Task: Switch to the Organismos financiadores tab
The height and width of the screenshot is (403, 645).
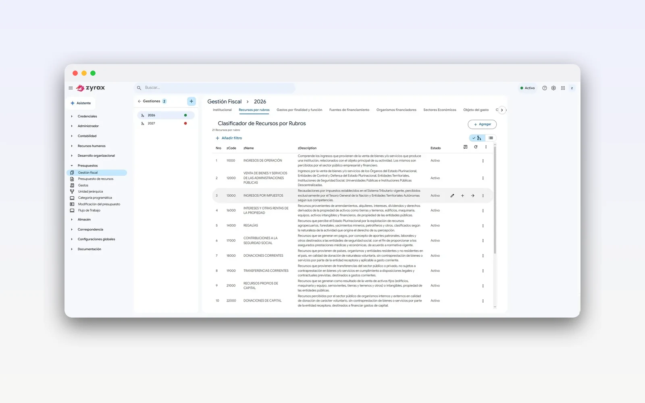Action: click(x=396, y=110)
